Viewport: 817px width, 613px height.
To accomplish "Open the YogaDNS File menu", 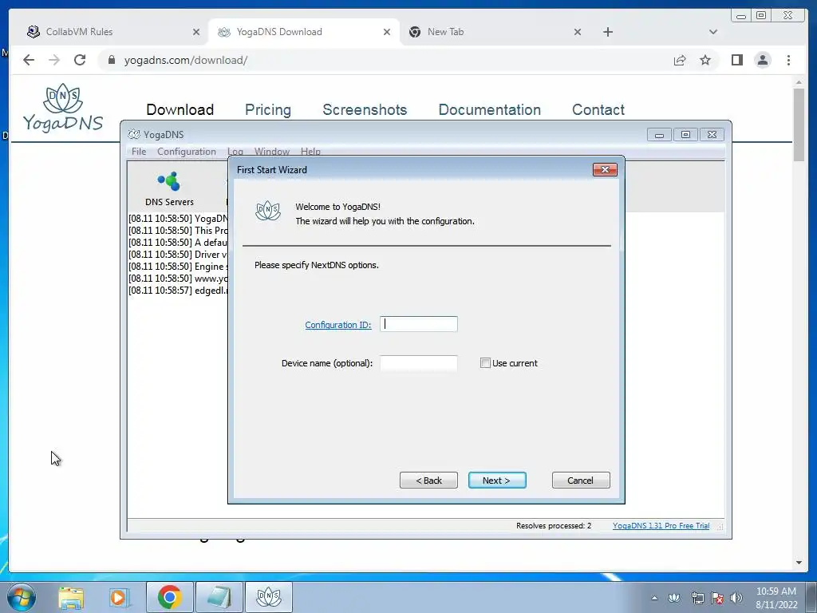I will tap(139, 151).
